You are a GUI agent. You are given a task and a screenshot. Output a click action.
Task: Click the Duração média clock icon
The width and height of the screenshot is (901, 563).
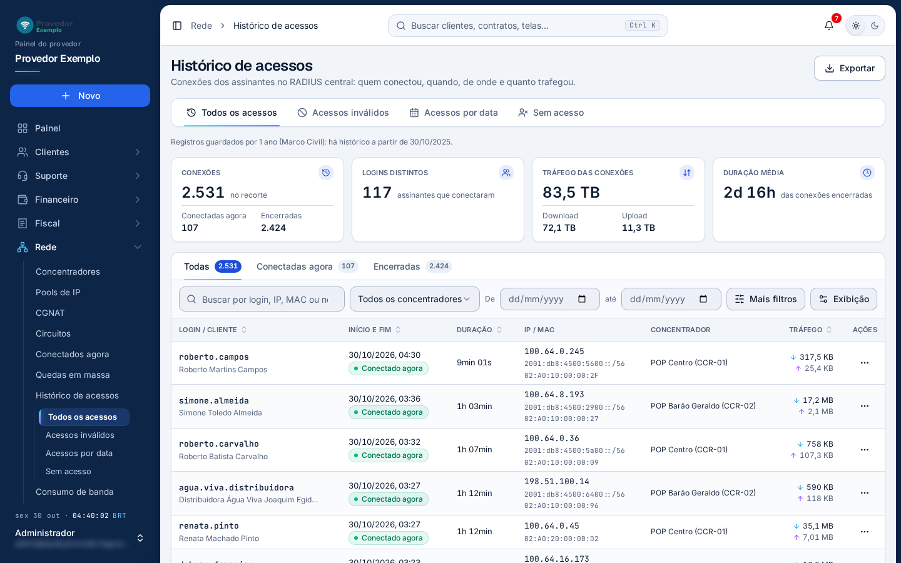click(867, 173)
